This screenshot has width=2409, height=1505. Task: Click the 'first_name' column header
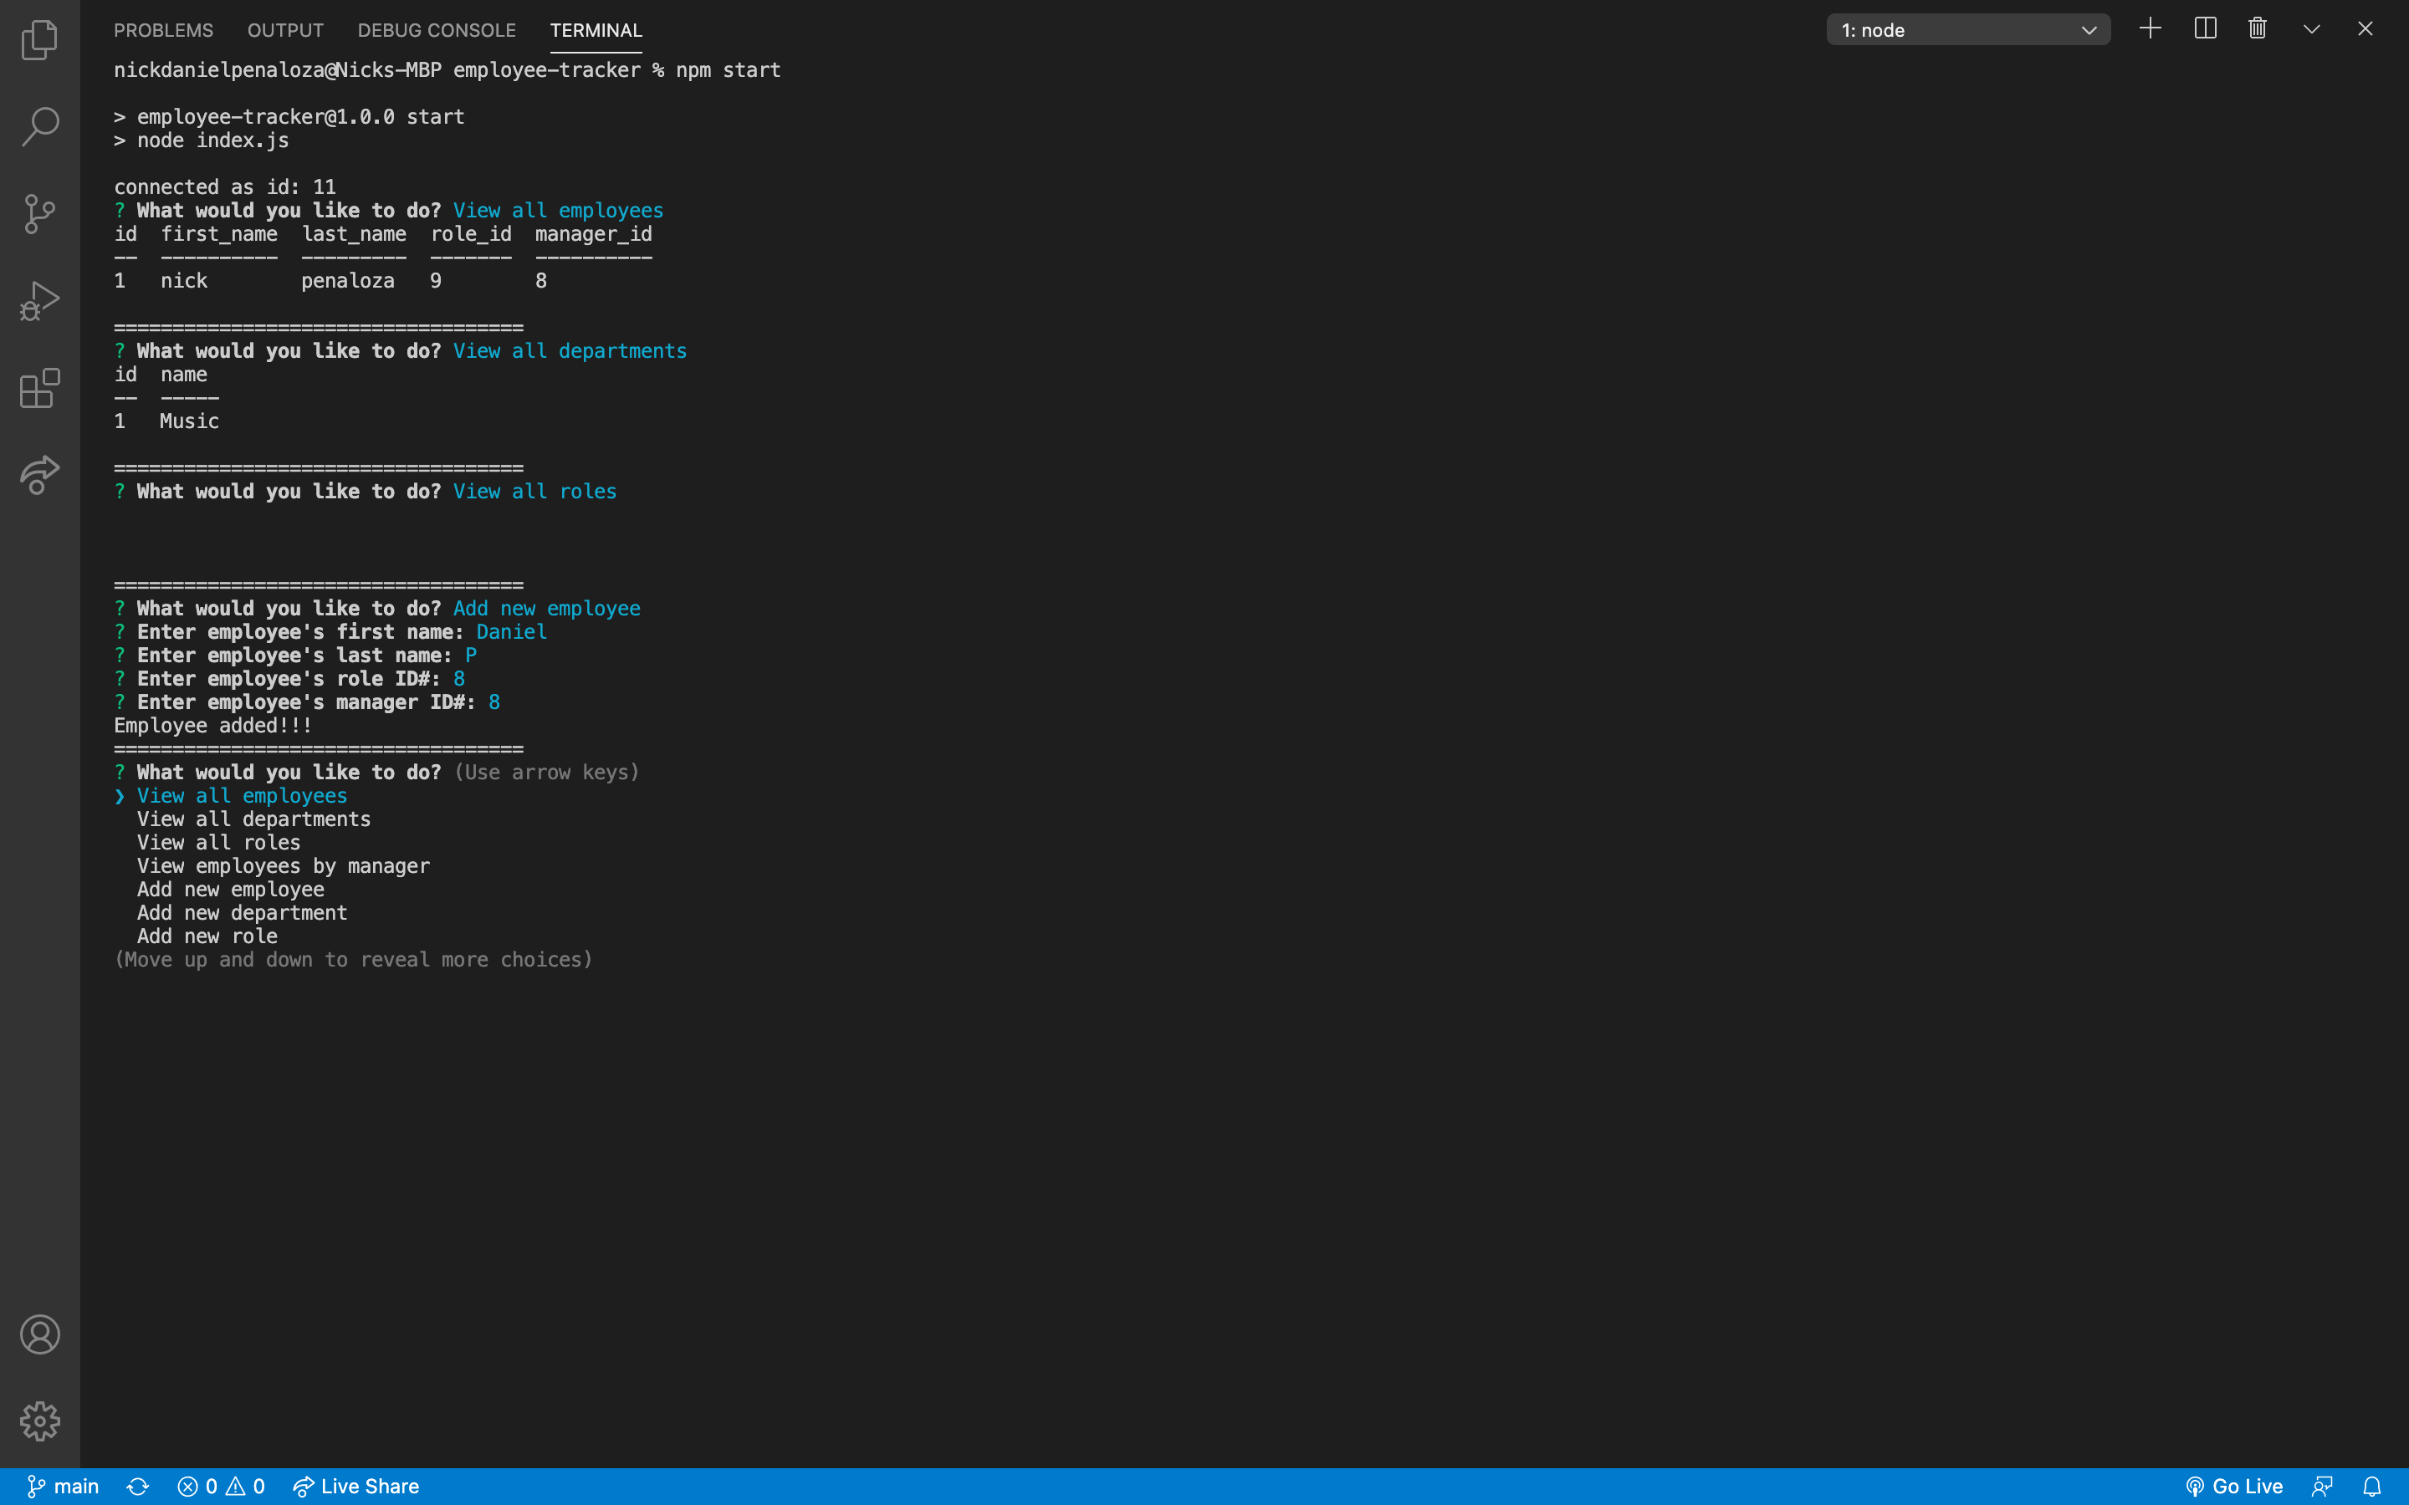[219, 234]
